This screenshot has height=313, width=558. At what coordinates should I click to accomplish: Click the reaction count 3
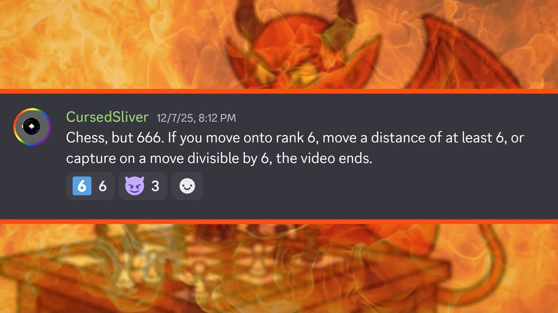tap(155, 186)
